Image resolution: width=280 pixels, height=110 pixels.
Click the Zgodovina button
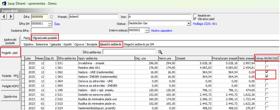click(10, 96)
